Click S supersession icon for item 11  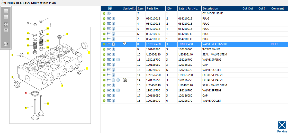tap(113, 60)
